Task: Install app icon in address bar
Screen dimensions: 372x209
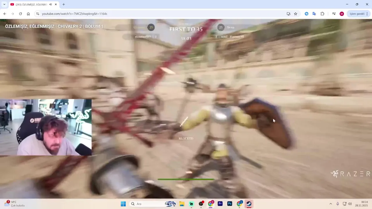Action: pyautogui.click(x=288, y=14)
